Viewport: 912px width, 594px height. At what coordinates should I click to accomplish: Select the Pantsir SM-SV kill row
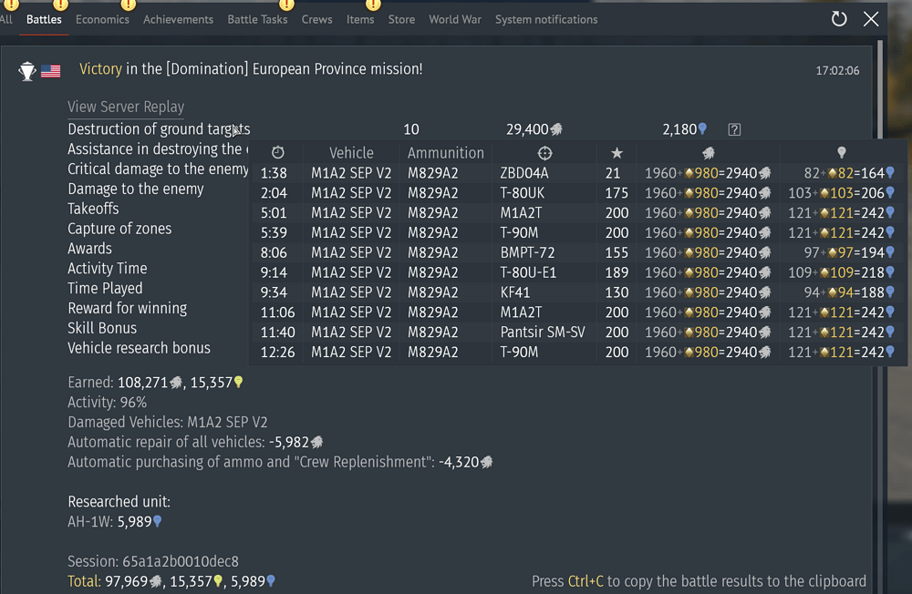tap(543, 333)
